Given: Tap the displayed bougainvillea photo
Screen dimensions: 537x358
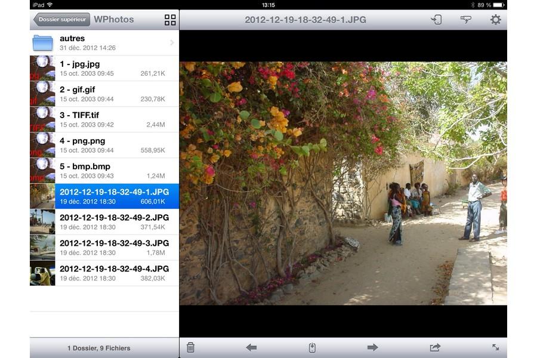Looking at the screenshot, I should 343,183.
